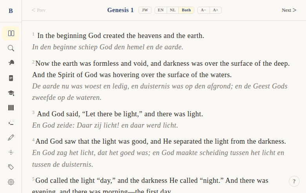
Task: Select verse 3 English text
Action: coord(120,114)
